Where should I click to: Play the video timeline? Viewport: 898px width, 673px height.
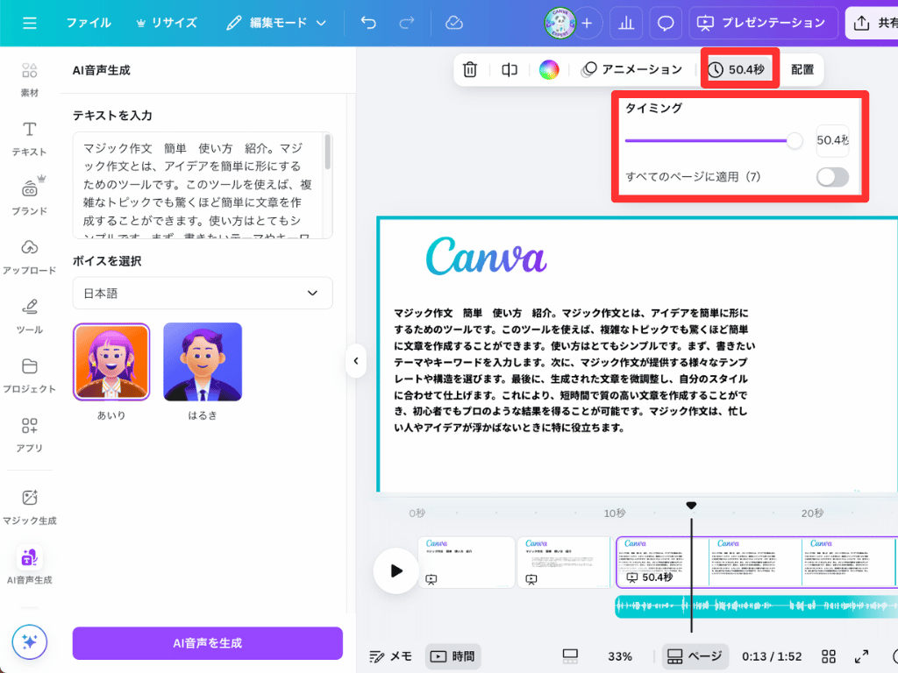coord(396,570)
